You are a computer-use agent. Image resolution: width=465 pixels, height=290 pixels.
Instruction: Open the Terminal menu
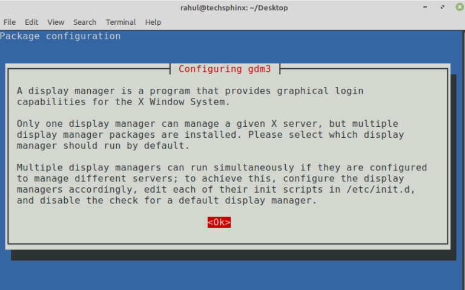[120, 22]
